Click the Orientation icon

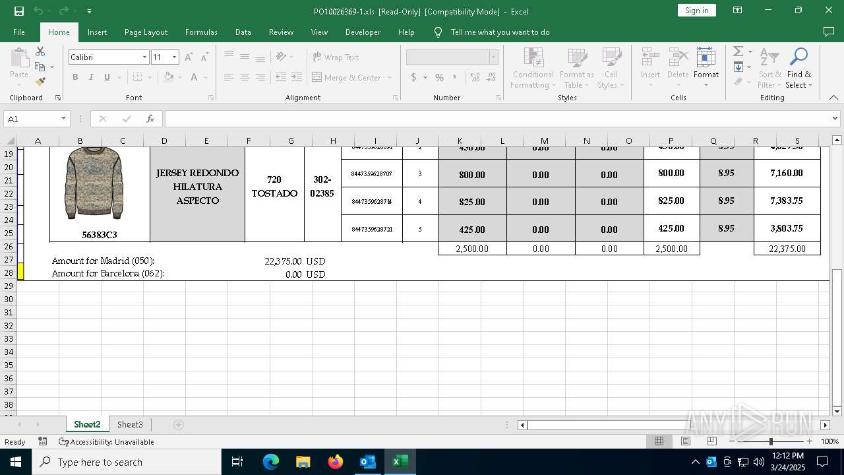(x=282, y=57)
